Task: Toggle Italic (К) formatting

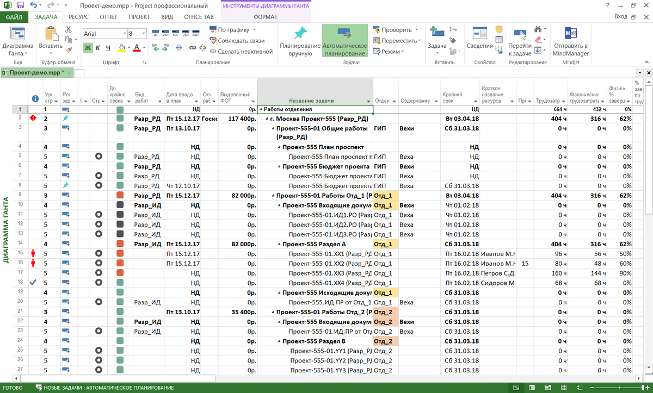Action: click(98, 48)
